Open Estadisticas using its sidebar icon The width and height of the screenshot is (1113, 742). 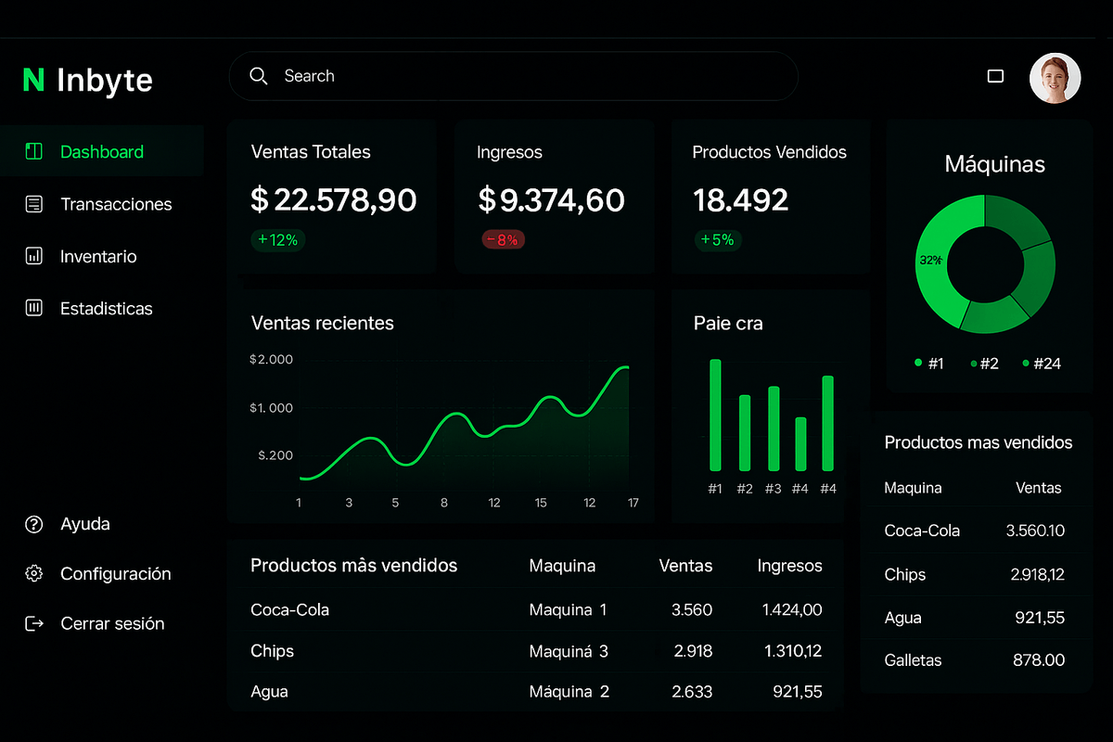tap(34, 308)
